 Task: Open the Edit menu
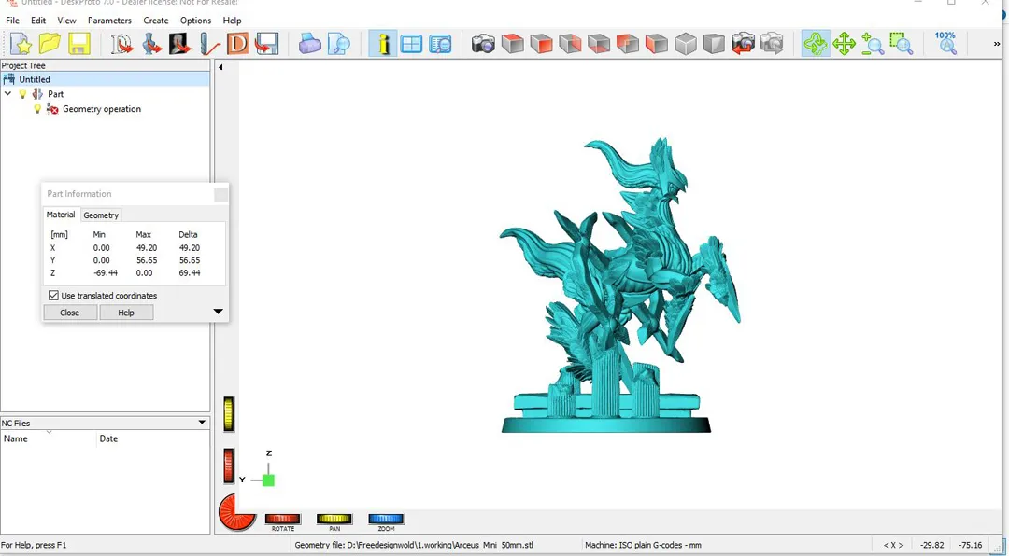tap(38, 21)
